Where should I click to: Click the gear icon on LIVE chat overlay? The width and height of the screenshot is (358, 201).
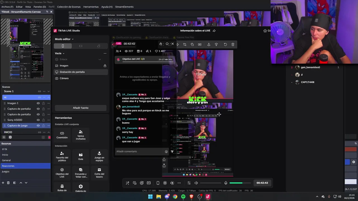[x=167, y=44]
